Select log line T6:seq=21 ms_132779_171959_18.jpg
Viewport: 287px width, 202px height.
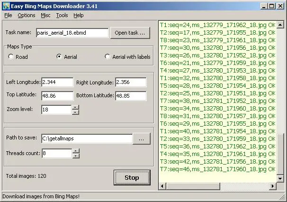tap(218, 63)
